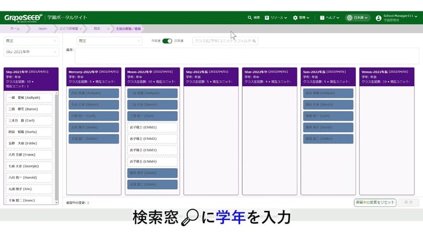Click the globe language icon

pos(350,17)
